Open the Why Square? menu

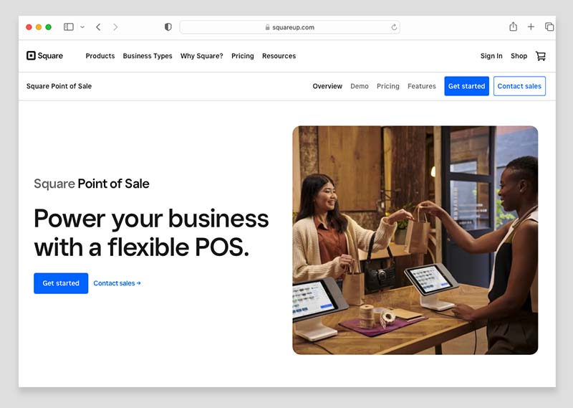(202, 56)
